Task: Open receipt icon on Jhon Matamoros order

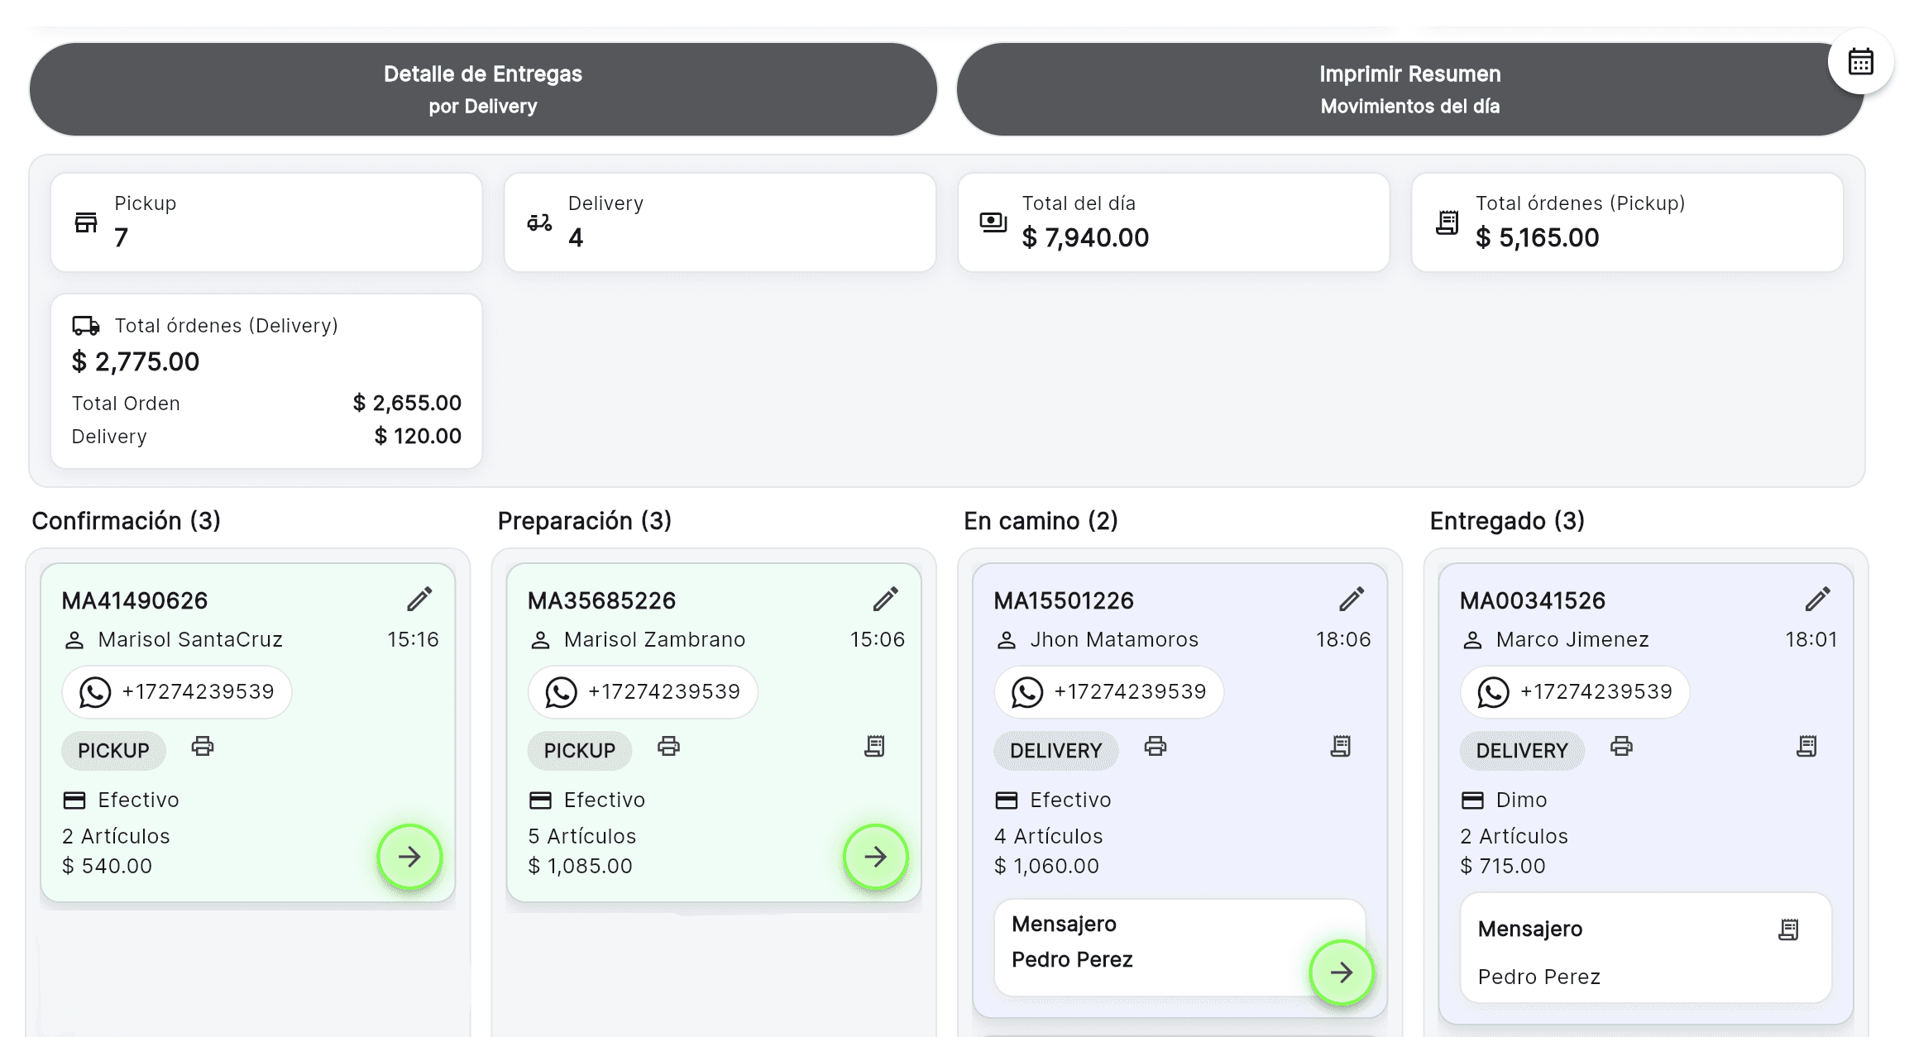Action: pos(1341,747)
